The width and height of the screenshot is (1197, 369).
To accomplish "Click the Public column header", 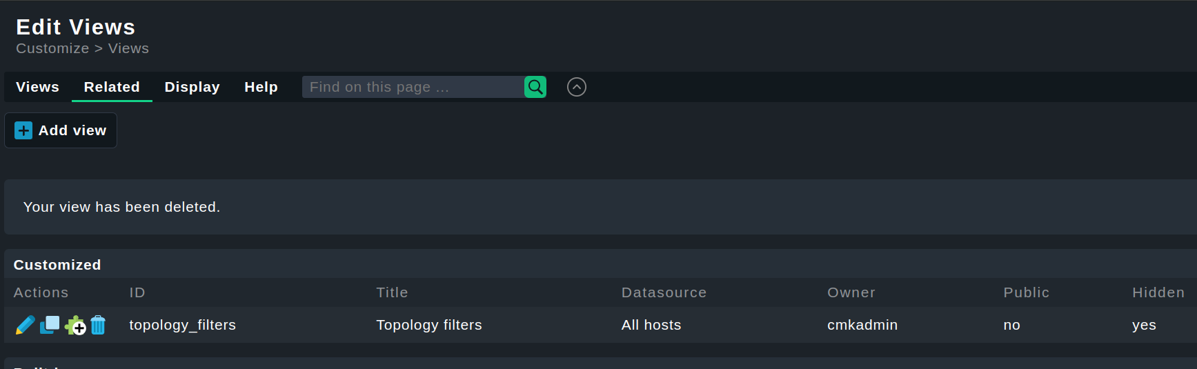I will [x=1026, y=292].
